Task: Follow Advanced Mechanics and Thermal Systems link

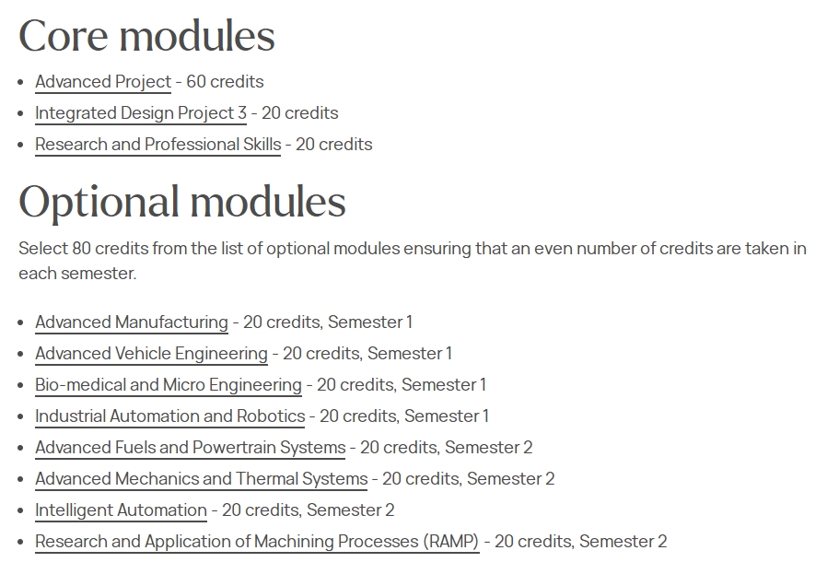Action: coord(201,478)
